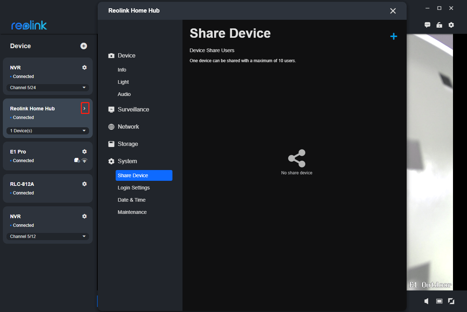
Task: Expand Channel 5/12 dropdown
Action: coord(48,237)
